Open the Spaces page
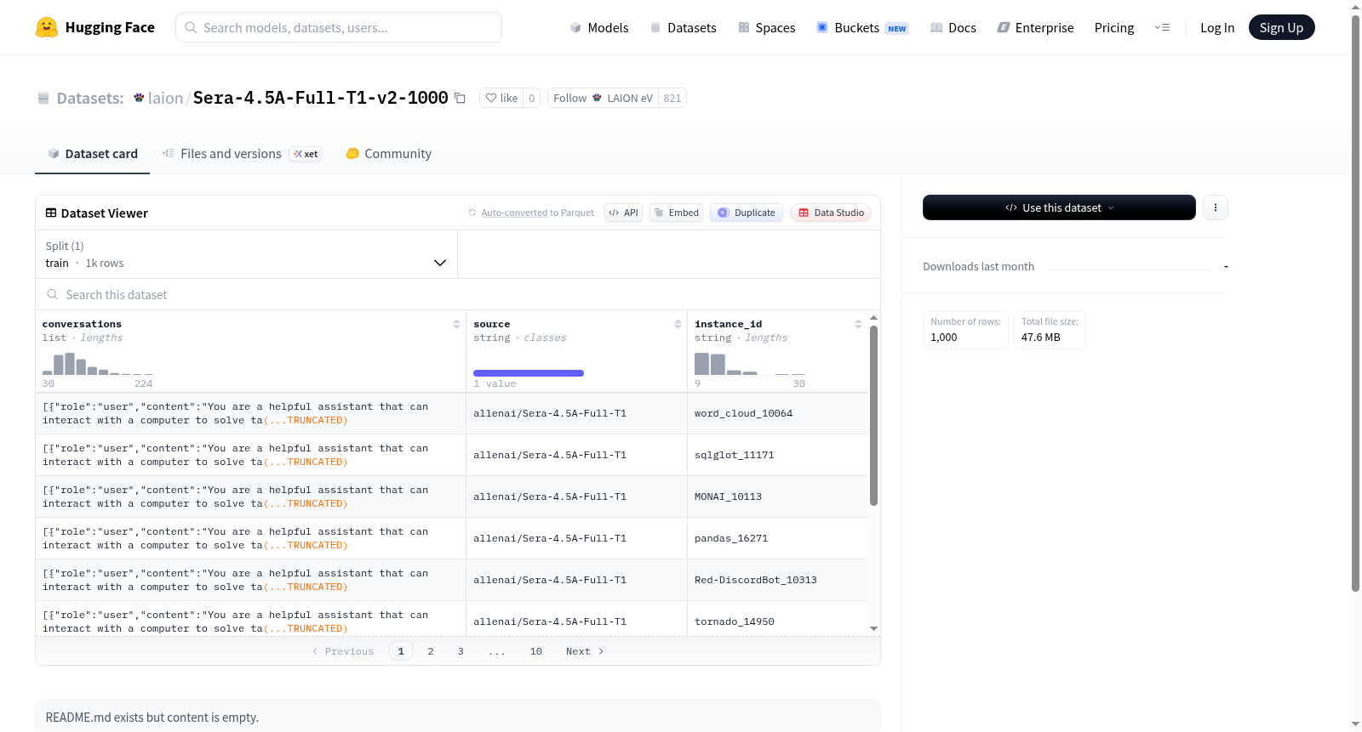The height and width of the screenshot is (732, 1362). [x=766, y=27]
